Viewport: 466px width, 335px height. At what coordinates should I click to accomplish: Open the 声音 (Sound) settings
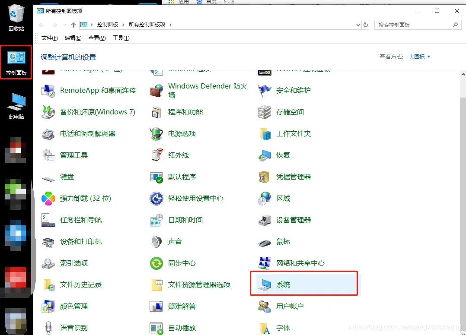[175, 241]
